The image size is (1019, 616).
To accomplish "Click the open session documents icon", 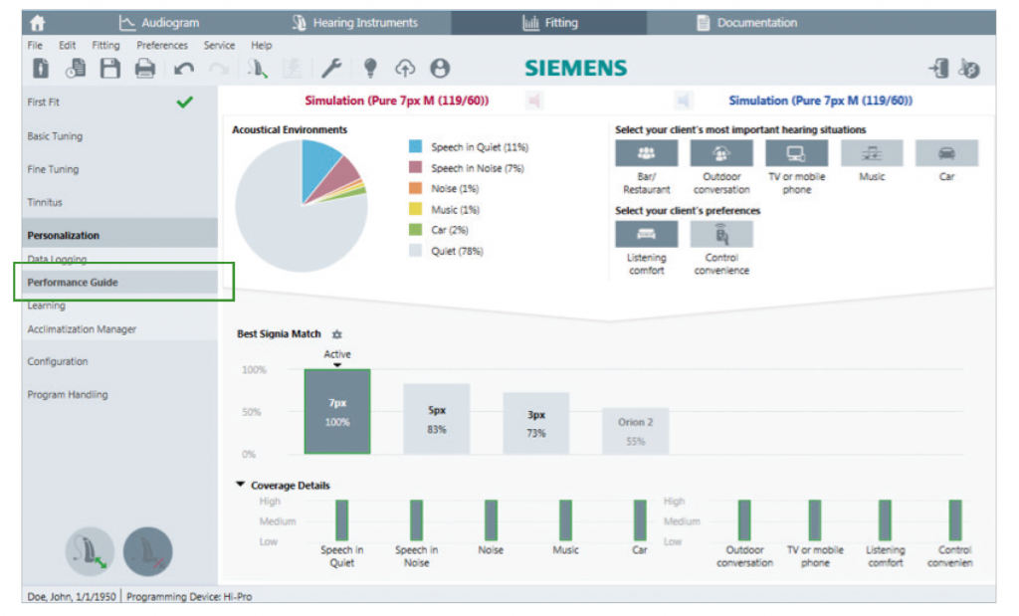I will (x=76, y=68).
